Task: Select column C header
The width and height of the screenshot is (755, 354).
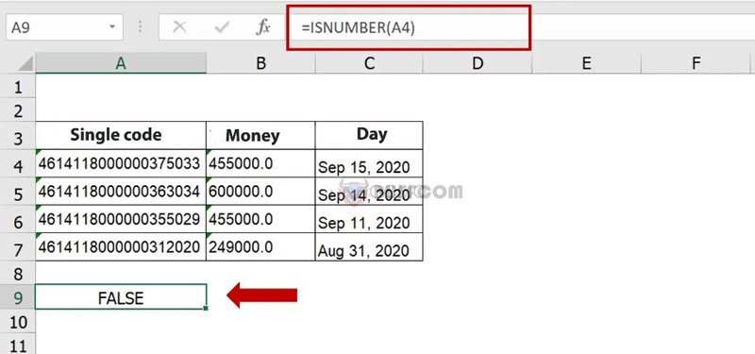Action: click(369, 63)
